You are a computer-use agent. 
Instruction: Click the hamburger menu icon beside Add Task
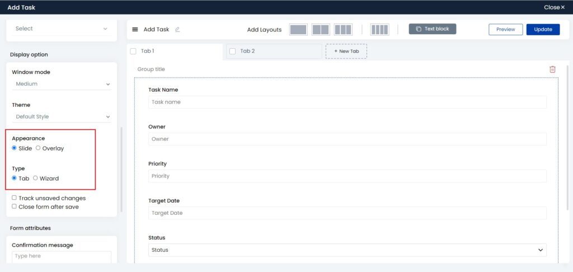(135, 30)
